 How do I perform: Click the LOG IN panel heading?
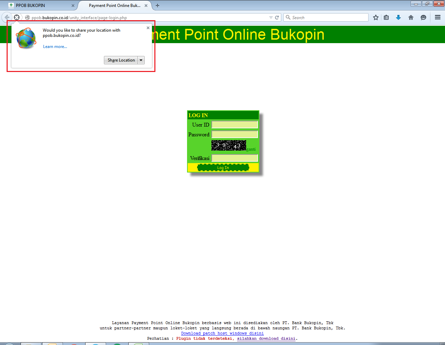point(198,115)
